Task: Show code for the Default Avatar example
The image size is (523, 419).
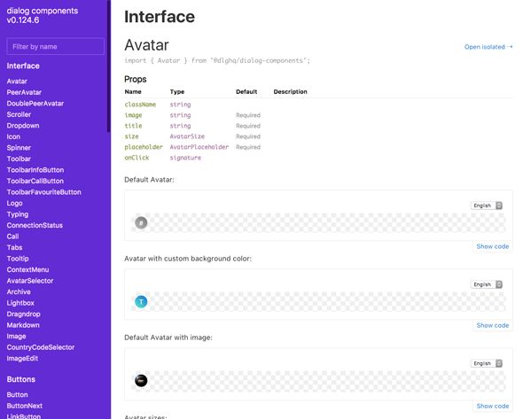Action: [x=493, y=246]
